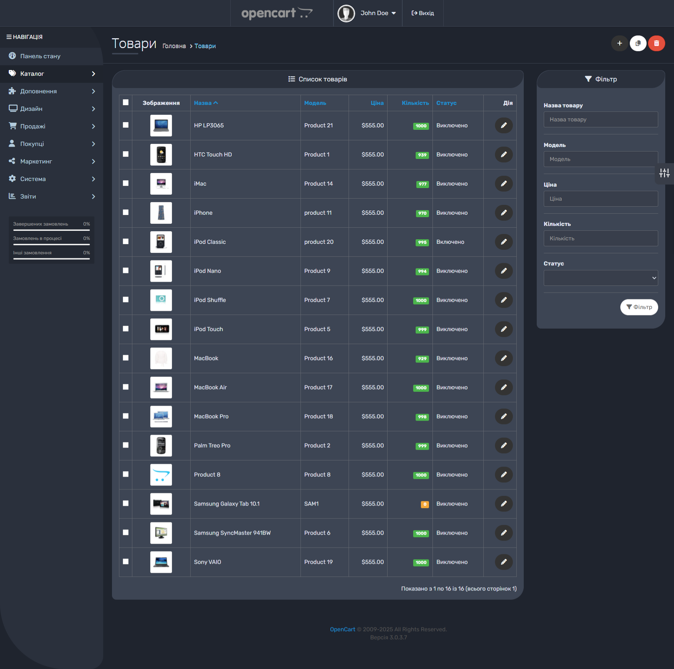Click the OpenCart logo

pos(277,13)
